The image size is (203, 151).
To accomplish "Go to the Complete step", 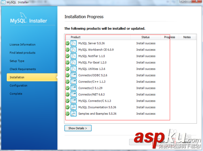I will [x=16, y=94].
